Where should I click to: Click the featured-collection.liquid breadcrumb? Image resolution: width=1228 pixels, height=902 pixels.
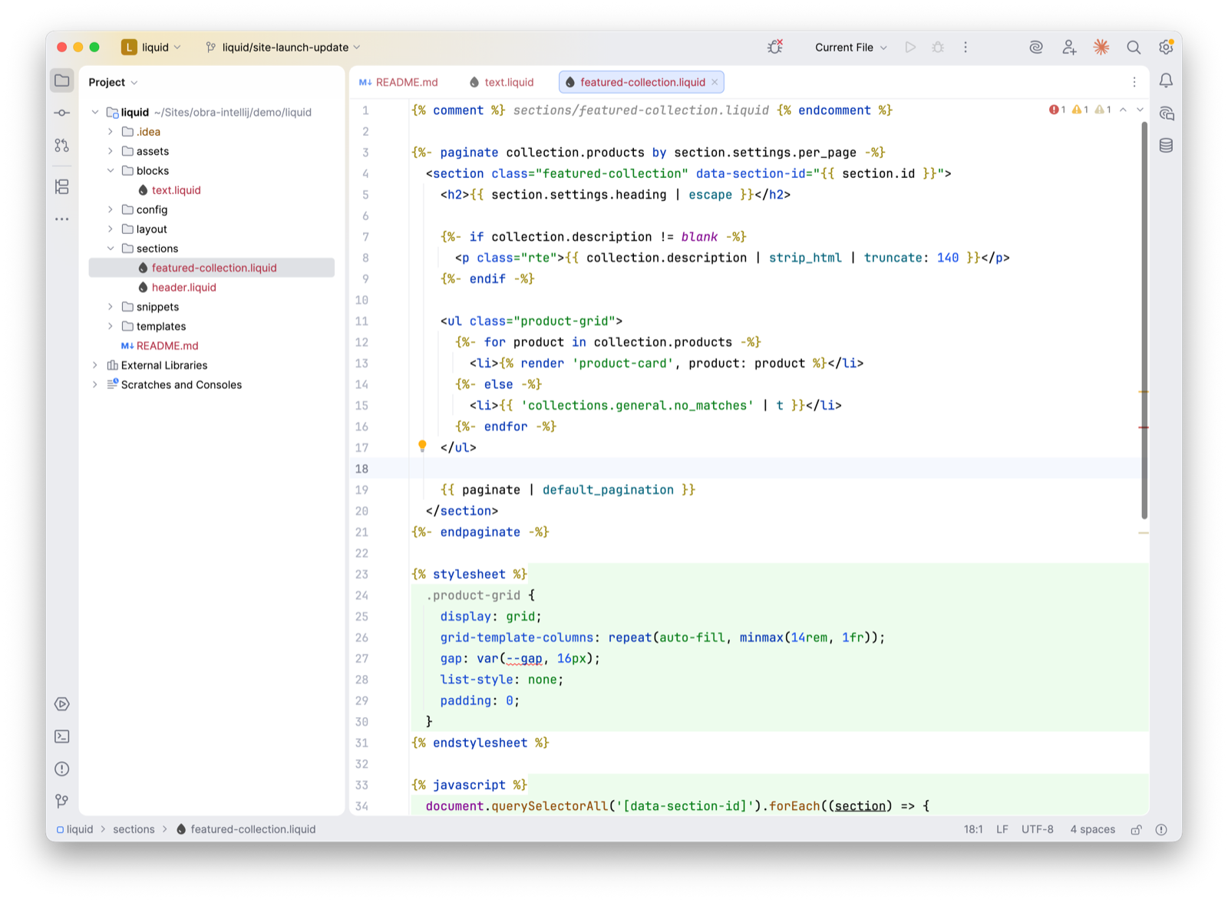(x=246, y=829)
